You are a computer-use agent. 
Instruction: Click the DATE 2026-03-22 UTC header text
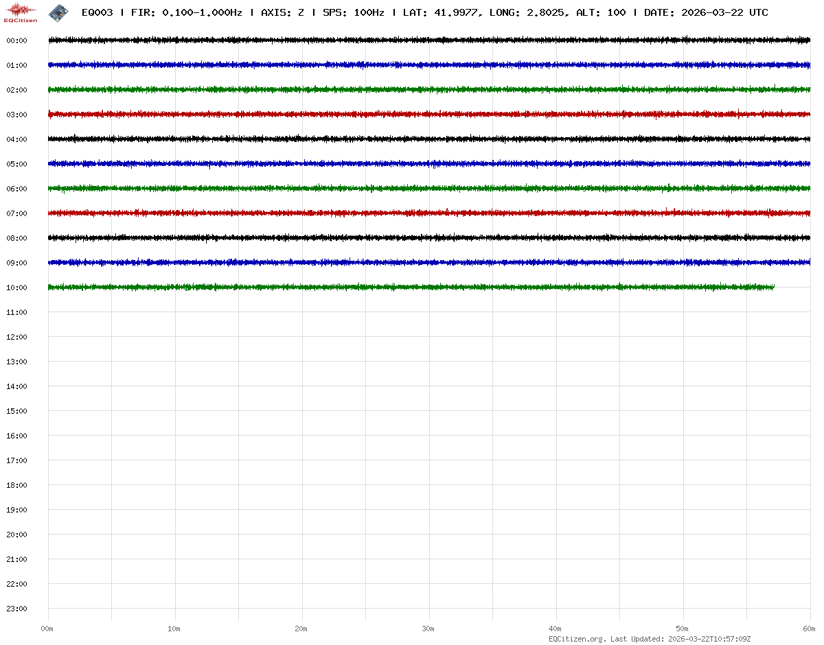[x=706, y=13]
